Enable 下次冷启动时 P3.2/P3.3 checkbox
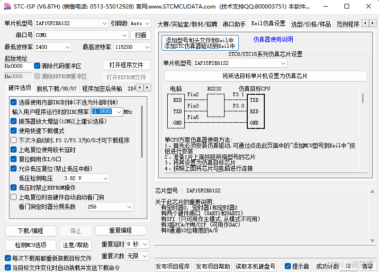 point(14,140)
